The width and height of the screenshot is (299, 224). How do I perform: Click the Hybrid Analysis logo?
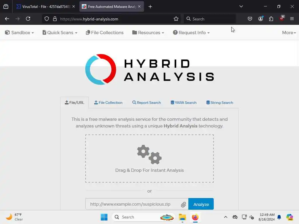pyautogui.click(x=149, y=69)
